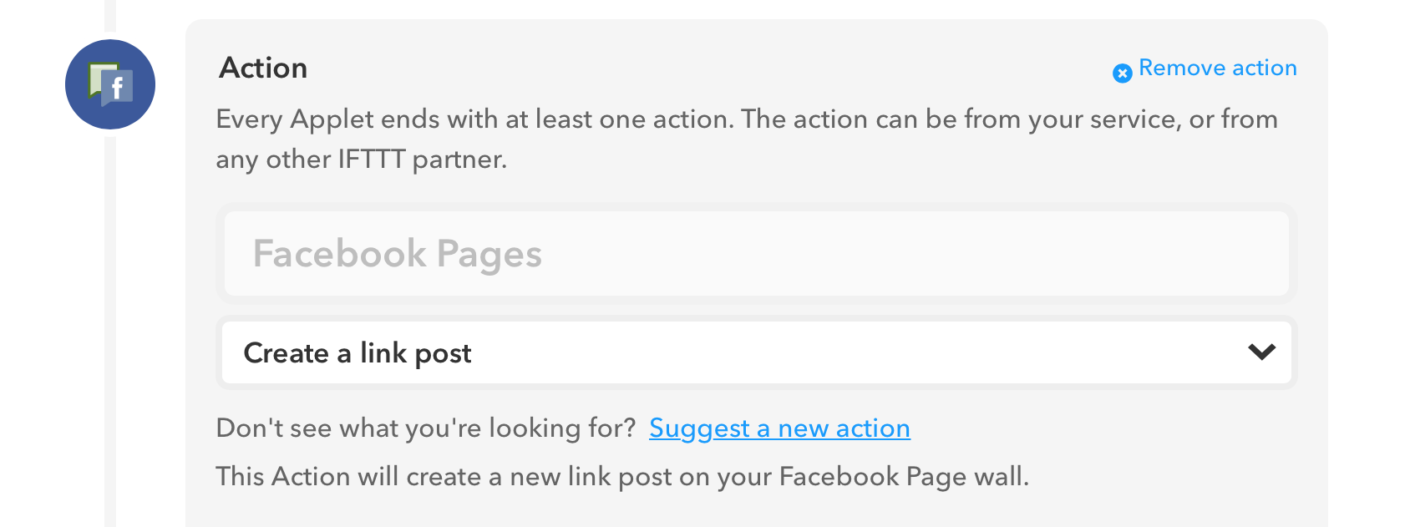The height and width of the screenshot is (527, 1415).
Task: Click the Action section header
Action: pos(264,68)
